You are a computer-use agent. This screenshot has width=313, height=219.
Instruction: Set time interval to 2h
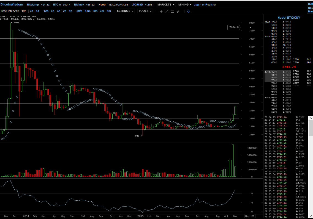(x=64, y=11)
